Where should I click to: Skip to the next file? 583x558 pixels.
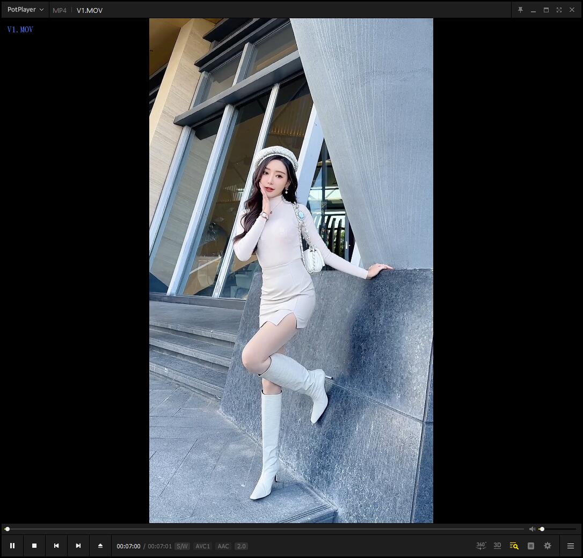click(x=78, y=546)
